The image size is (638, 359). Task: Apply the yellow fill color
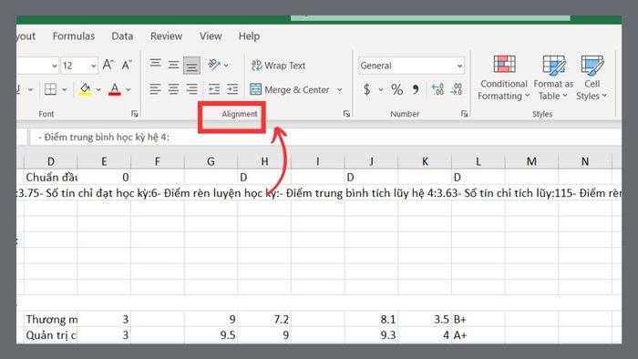coord(85,89)
